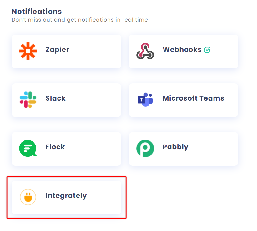Select the Webhooks text label
The height and width of the screenshot is (231, 257).
coord(182,49)
